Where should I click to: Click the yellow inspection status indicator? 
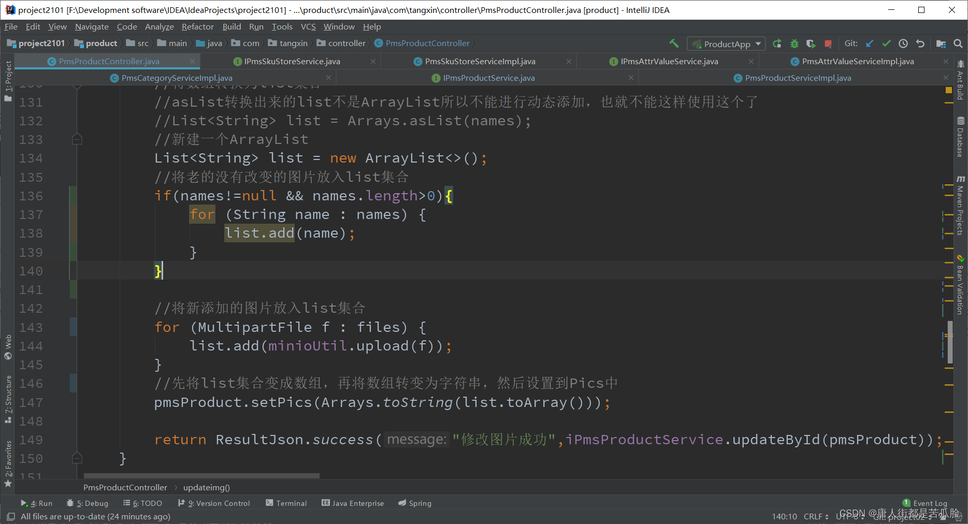949,90
